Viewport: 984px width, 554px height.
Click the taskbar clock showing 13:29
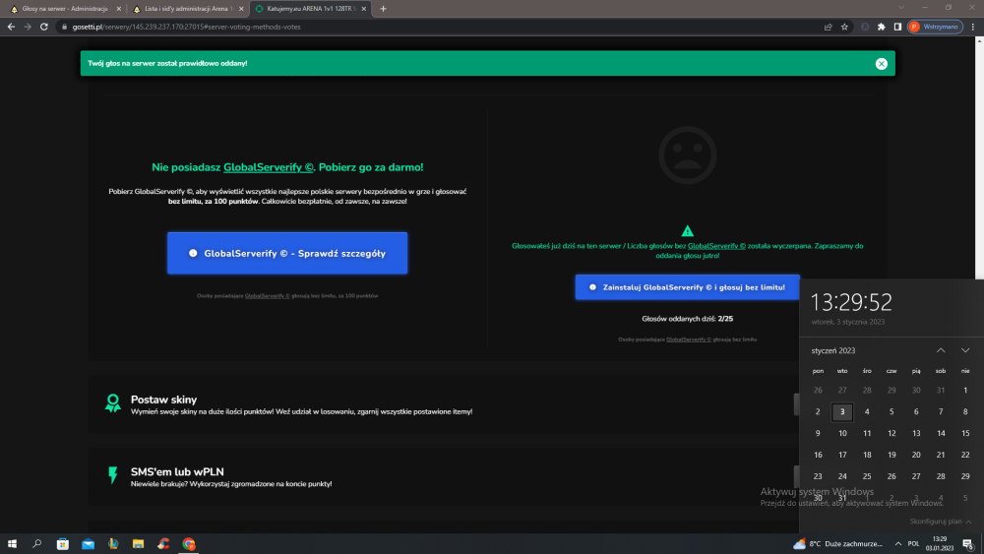click(x=940, y=544)
